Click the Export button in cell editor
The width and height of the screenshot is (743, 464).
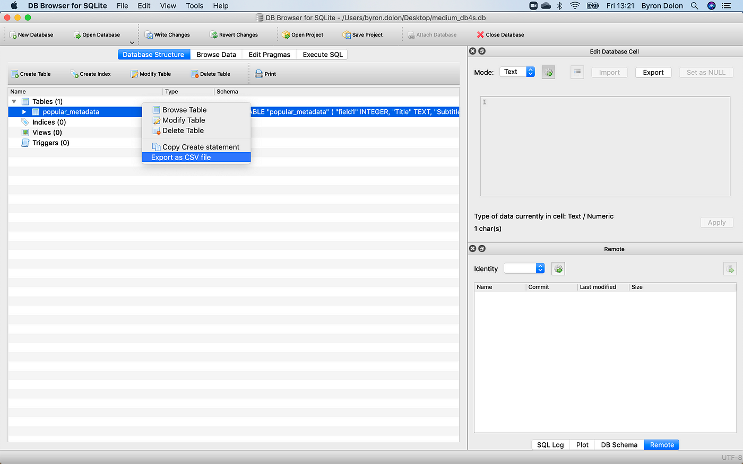coord(653,73)
